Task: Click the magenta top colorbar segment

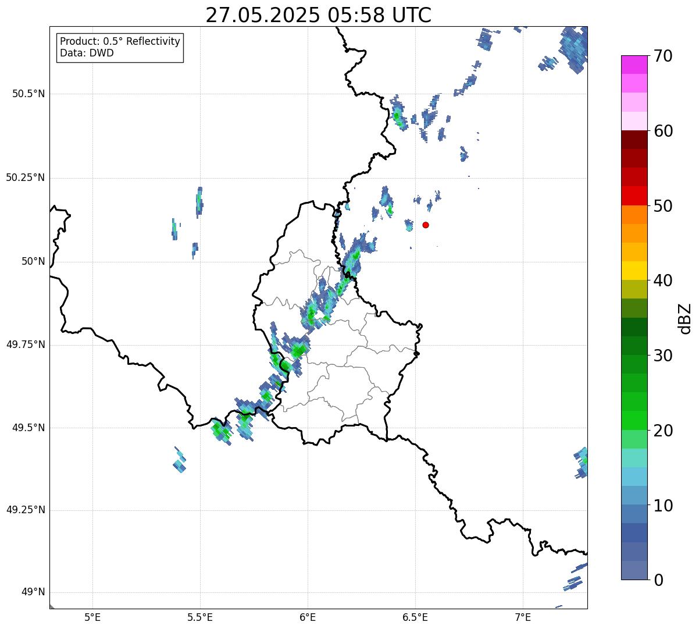Action: click(x=633, y=65)
